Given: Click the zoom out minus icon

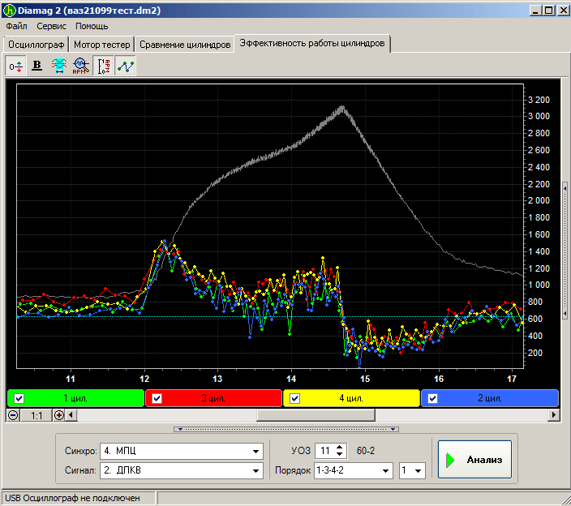Looking at the screenshot, I should [x=13, y=415].
